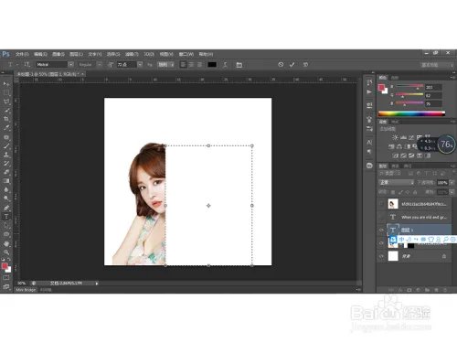Screen dimensions: 457x343
Task: Select the Dodge tool
Action: 6,198
